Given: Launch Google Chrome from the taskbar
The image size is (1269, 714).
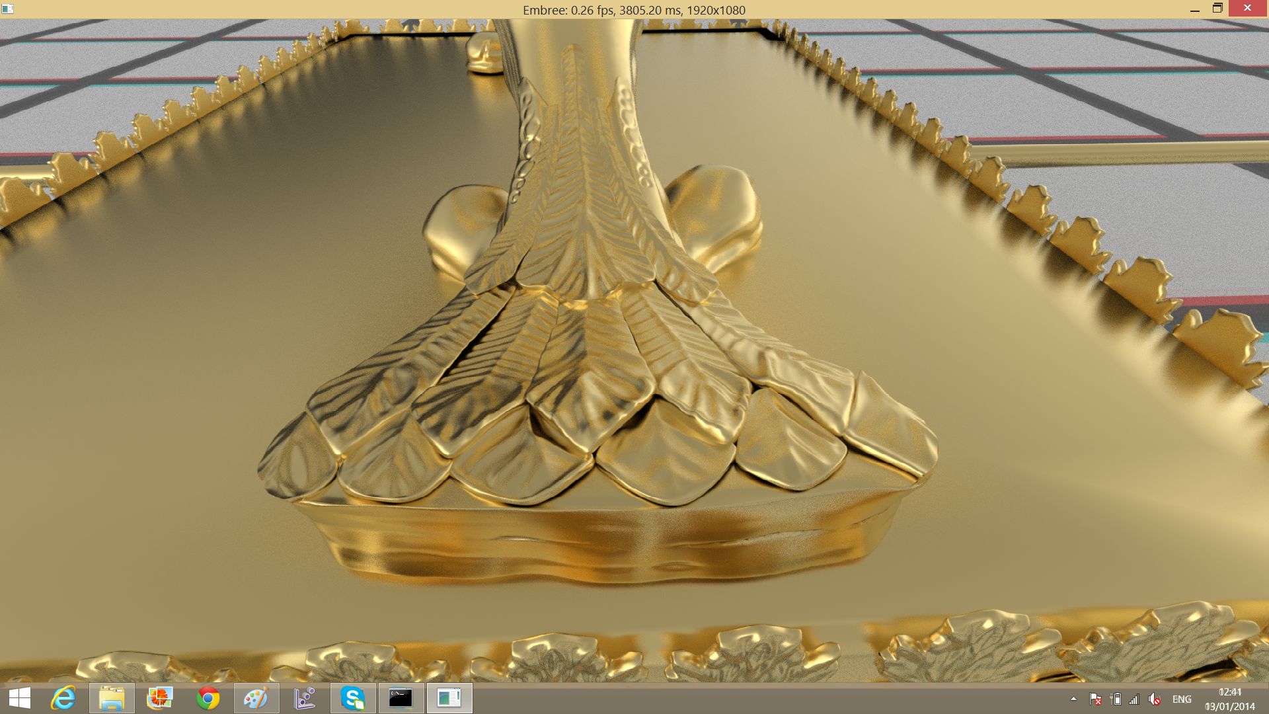Looking at the screenshot, I should (x=208, y=698).
